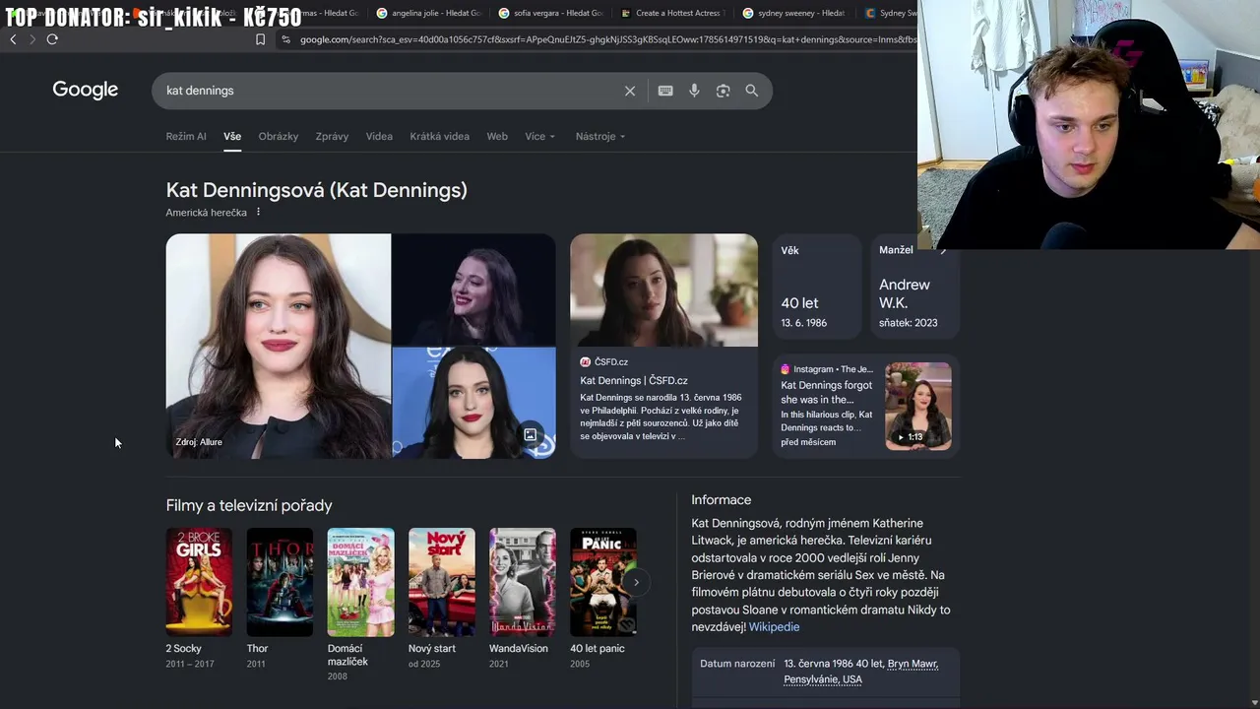
Task: Follow the Wikipedie link
Action: [x=774, y=626]
